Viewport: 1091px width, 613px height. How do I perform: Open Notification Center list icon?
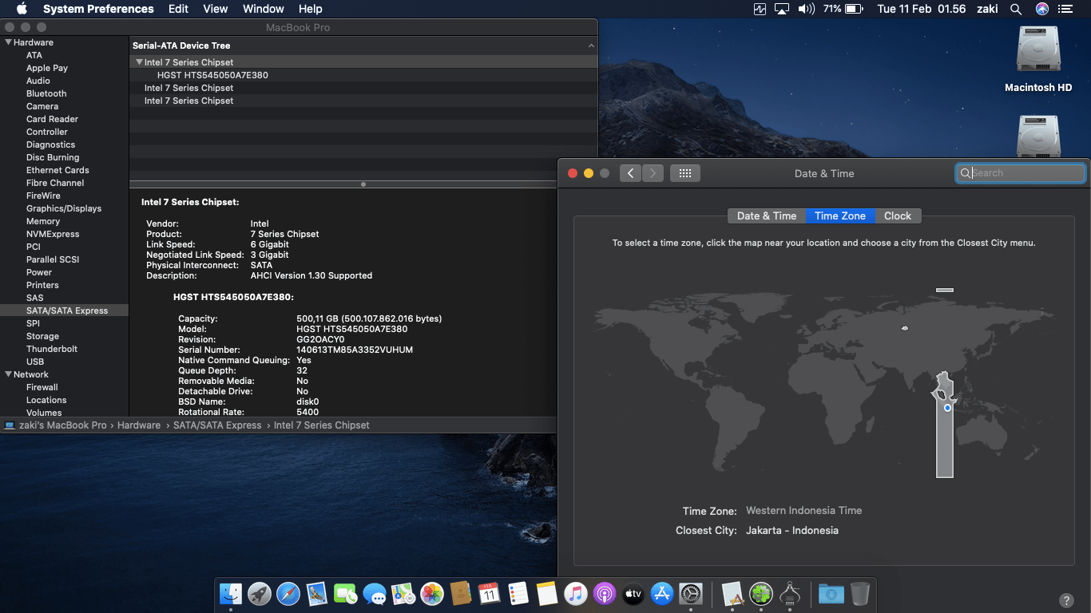point(1065,9)
